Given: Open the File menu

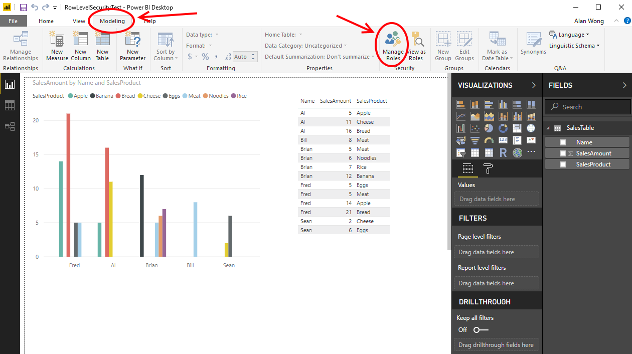Looking at the screenshot, I should pos(13,21).
